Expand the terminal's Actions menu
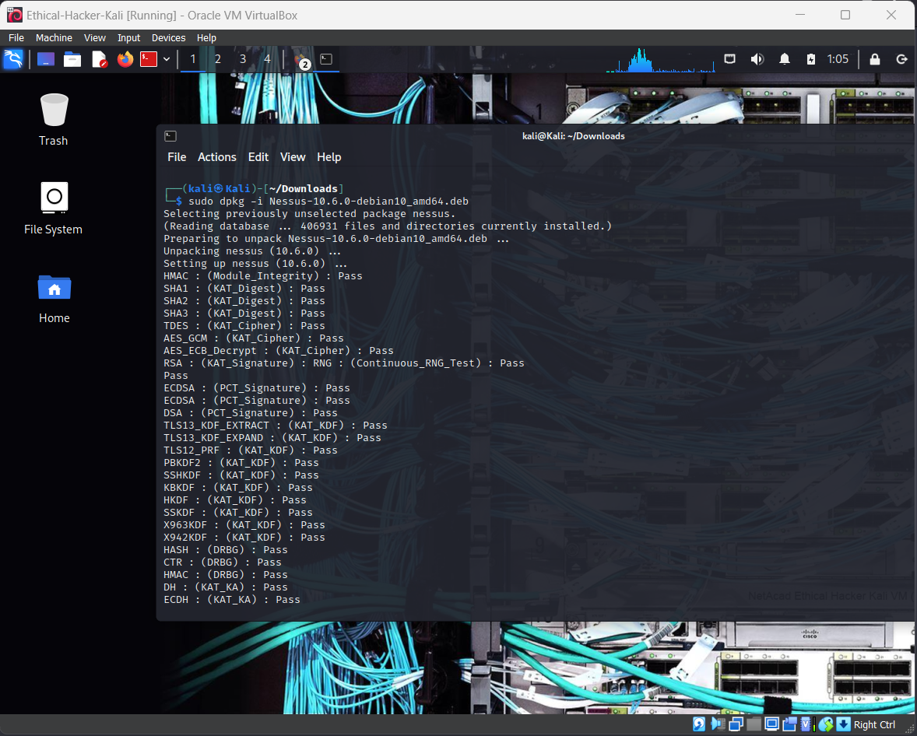Image resolution: width=917 pixels, height=736 pixels. tap(216, 157)
